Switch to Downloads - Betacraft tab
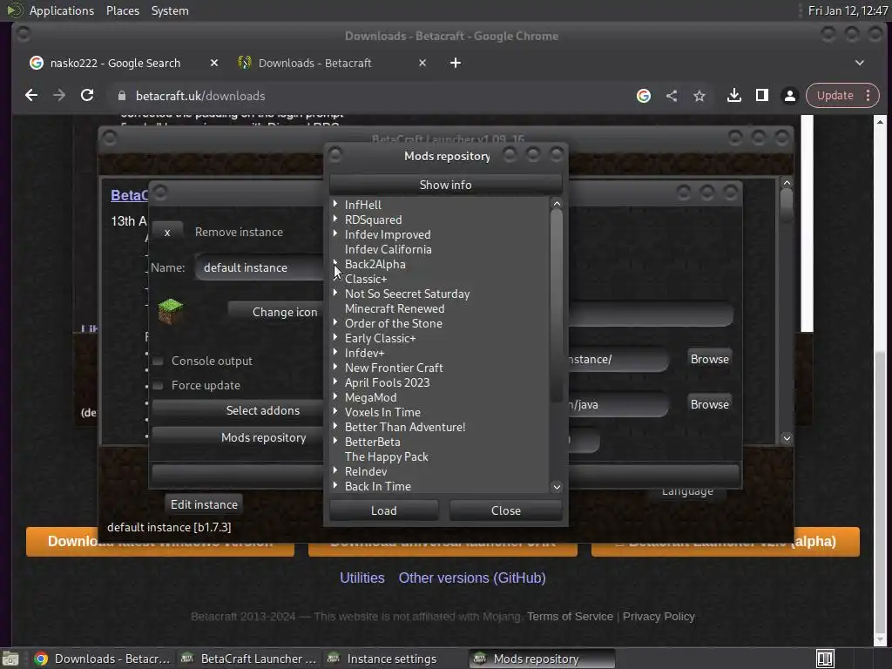Viewport: 892px width, 669px height. pos(314,63)
